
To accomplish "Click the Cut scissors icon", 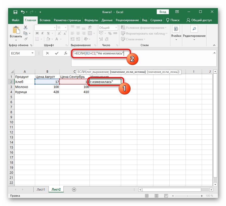I will [26, 27].
